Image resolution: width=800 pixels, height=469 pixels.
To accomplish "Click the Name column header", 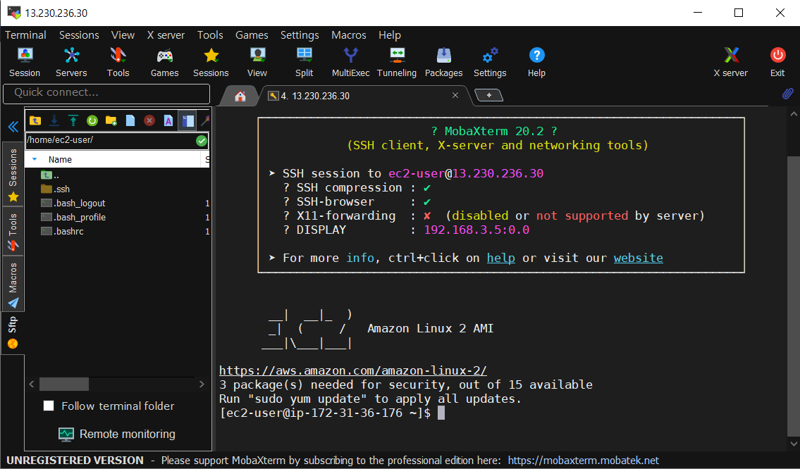I will tap(113, 160).
